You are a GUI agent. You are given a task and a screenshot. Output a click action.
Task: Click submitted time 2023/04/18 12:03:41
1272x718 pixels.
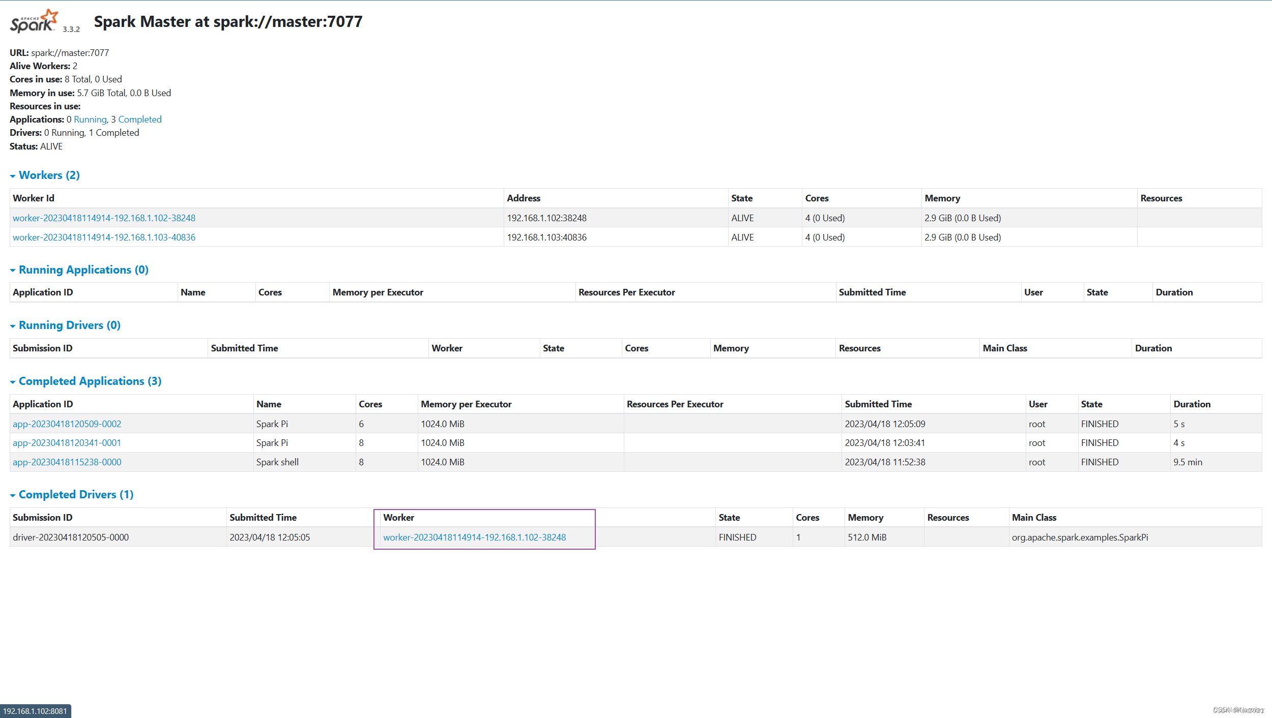pos(885,442)
